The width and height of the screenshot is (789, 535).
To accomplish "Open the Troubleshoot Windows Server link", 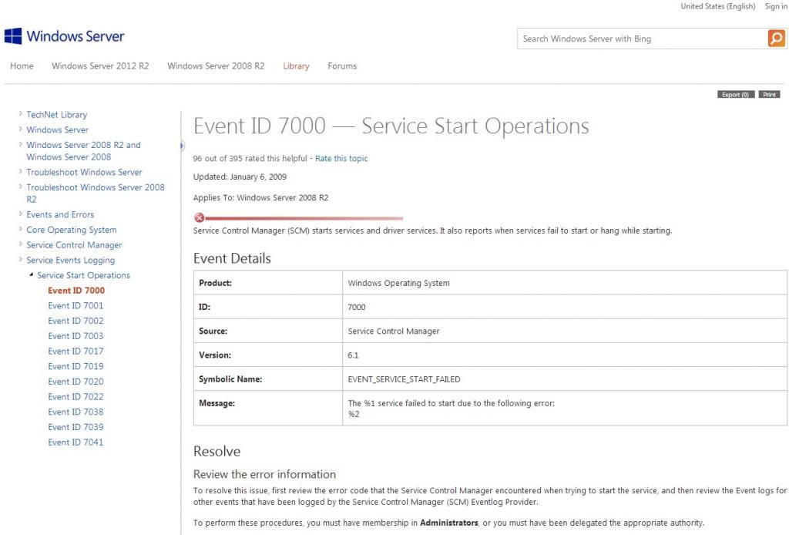I will pyautogui.click(x=84, y=172).
